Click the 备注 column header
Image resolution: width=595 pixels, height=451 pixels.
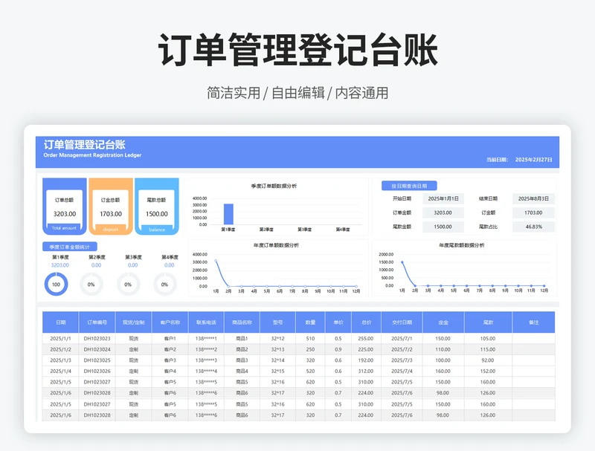coord(533,322)
